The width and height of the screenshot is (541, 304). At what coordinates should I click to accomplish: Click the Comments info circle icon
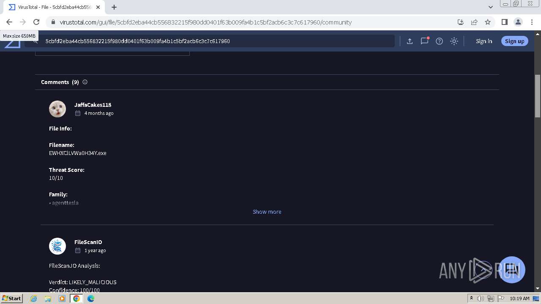[85, 82]
